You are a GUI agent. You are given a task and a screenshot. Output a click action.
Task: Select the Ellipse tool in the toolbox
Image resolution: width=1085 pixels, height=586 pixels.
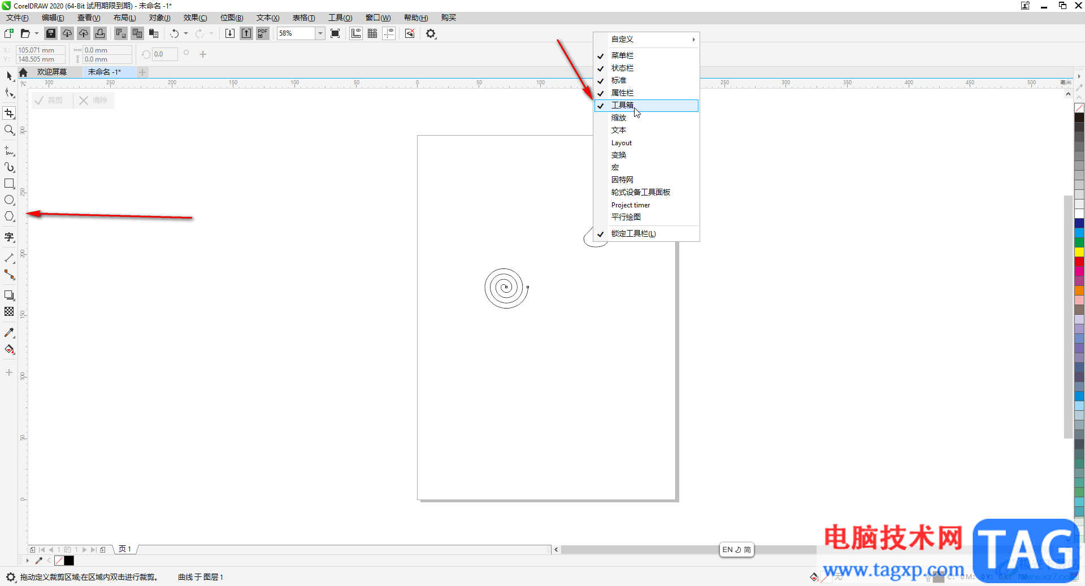pos(9,200)
